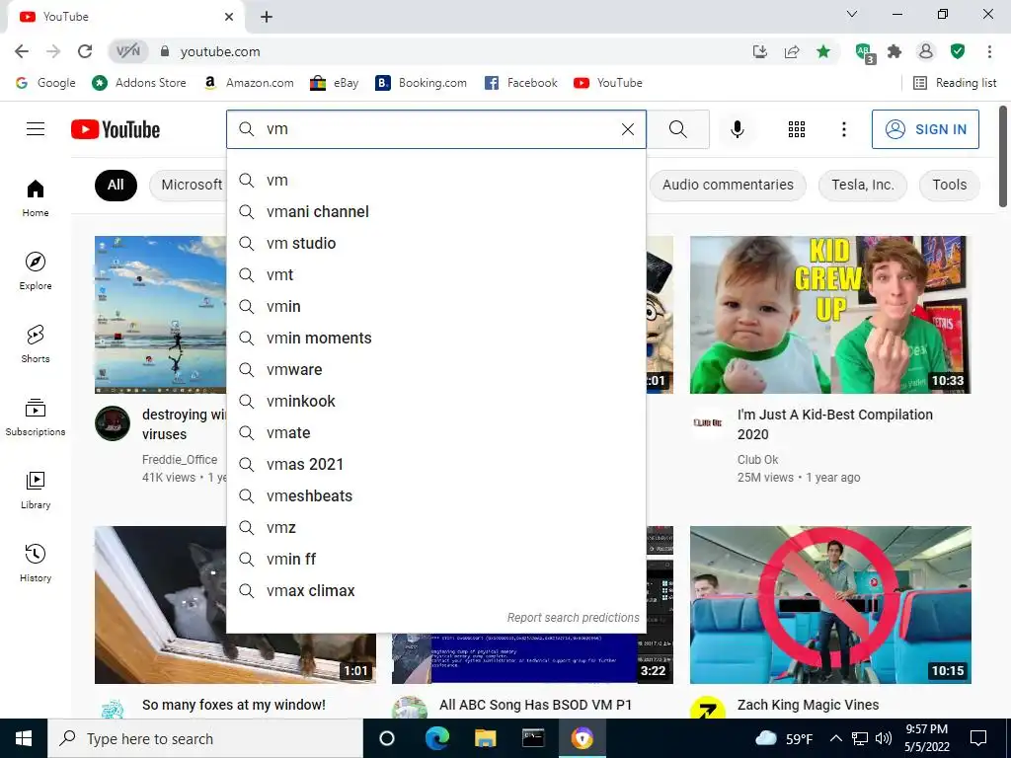Start voice search with microphone icon
The image size is (1011, 758).
pos(737,129)
